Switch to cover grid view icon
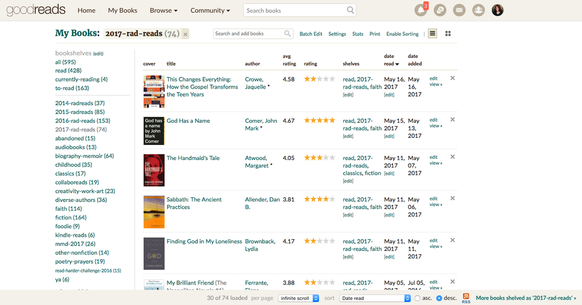This screenshot has width=582, height=305. pyautogui.click(x=448, y=33)
